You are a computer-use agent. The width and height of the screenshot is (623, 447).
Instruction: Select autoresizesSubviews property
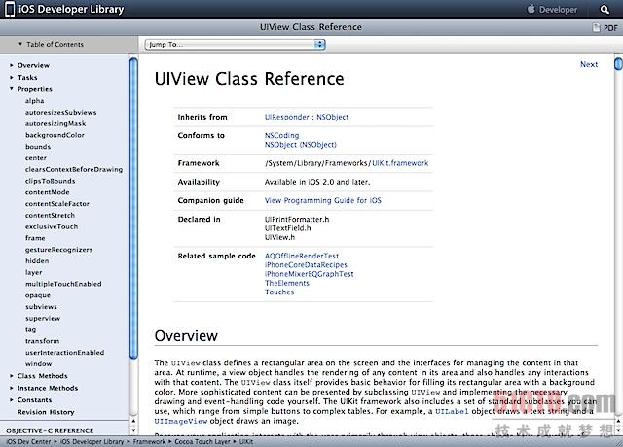point(60,113)
